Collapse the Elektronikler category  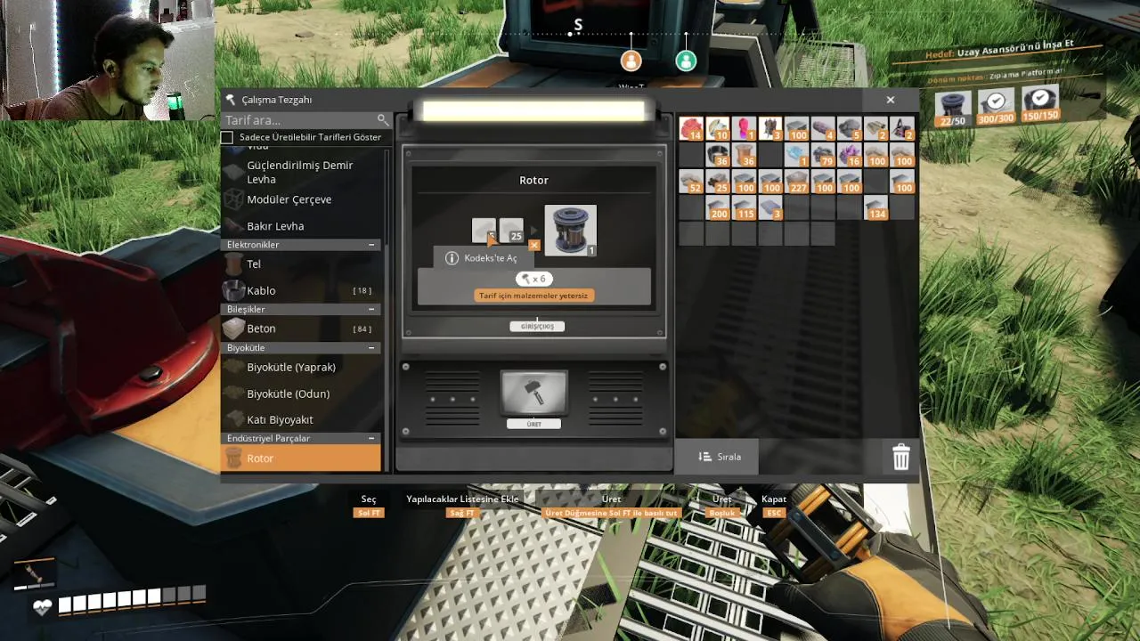[371, 245]
